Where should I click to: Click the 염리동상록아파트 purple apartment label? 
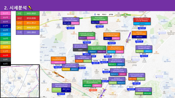[x=80, y=46]
